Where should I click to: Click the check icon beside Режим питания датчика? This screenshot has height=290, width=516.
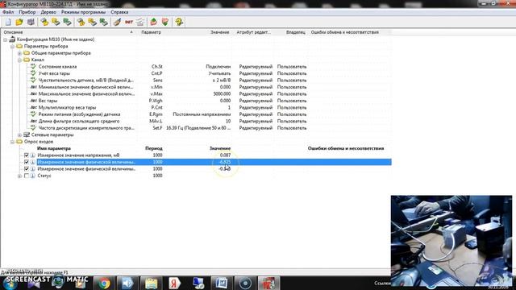tap(33, 114)
